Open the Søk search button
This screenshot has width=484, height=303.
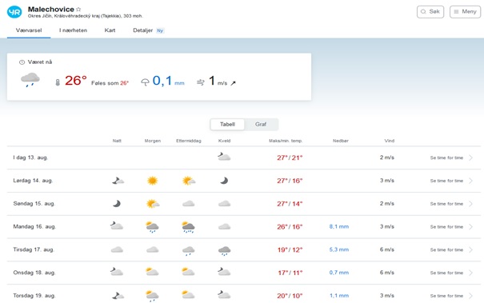pos(430,12)
